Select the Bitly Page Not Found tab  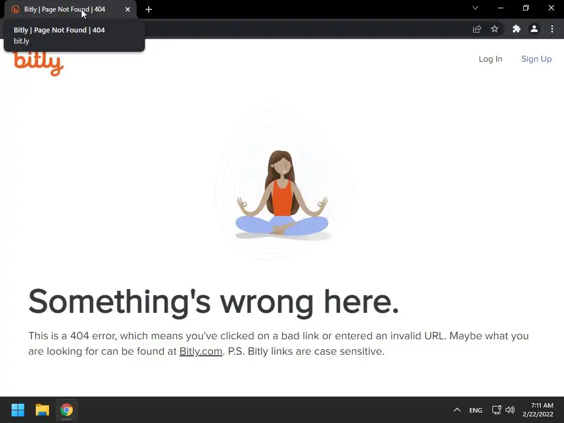click(70, 9)
